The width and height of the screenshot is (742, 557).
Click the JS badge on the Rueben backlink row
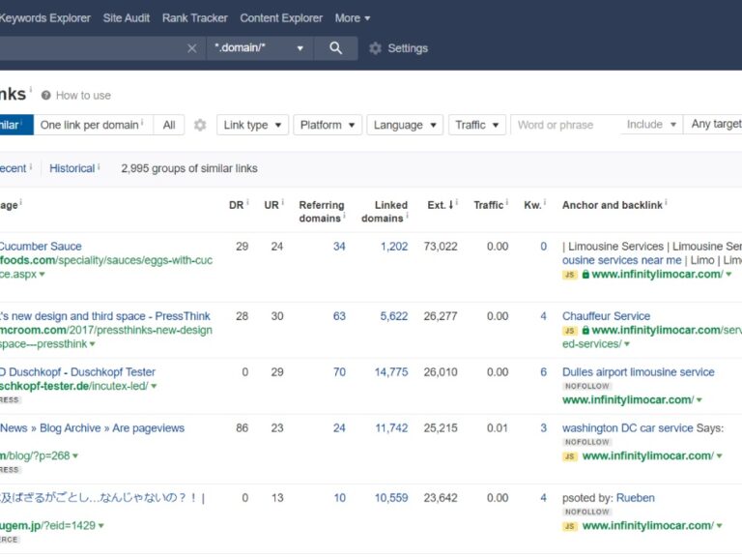pos(570,526)
